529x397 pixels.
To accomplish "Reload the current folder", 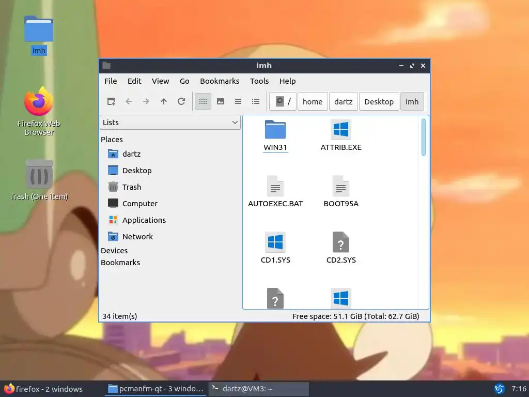I will click(181, 101).
